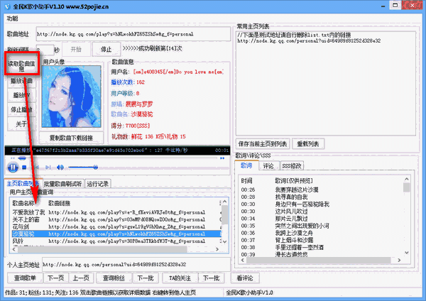Select lyric line 我要穿越这片沙漠
The image size is (426, 301).
point(296,190)
